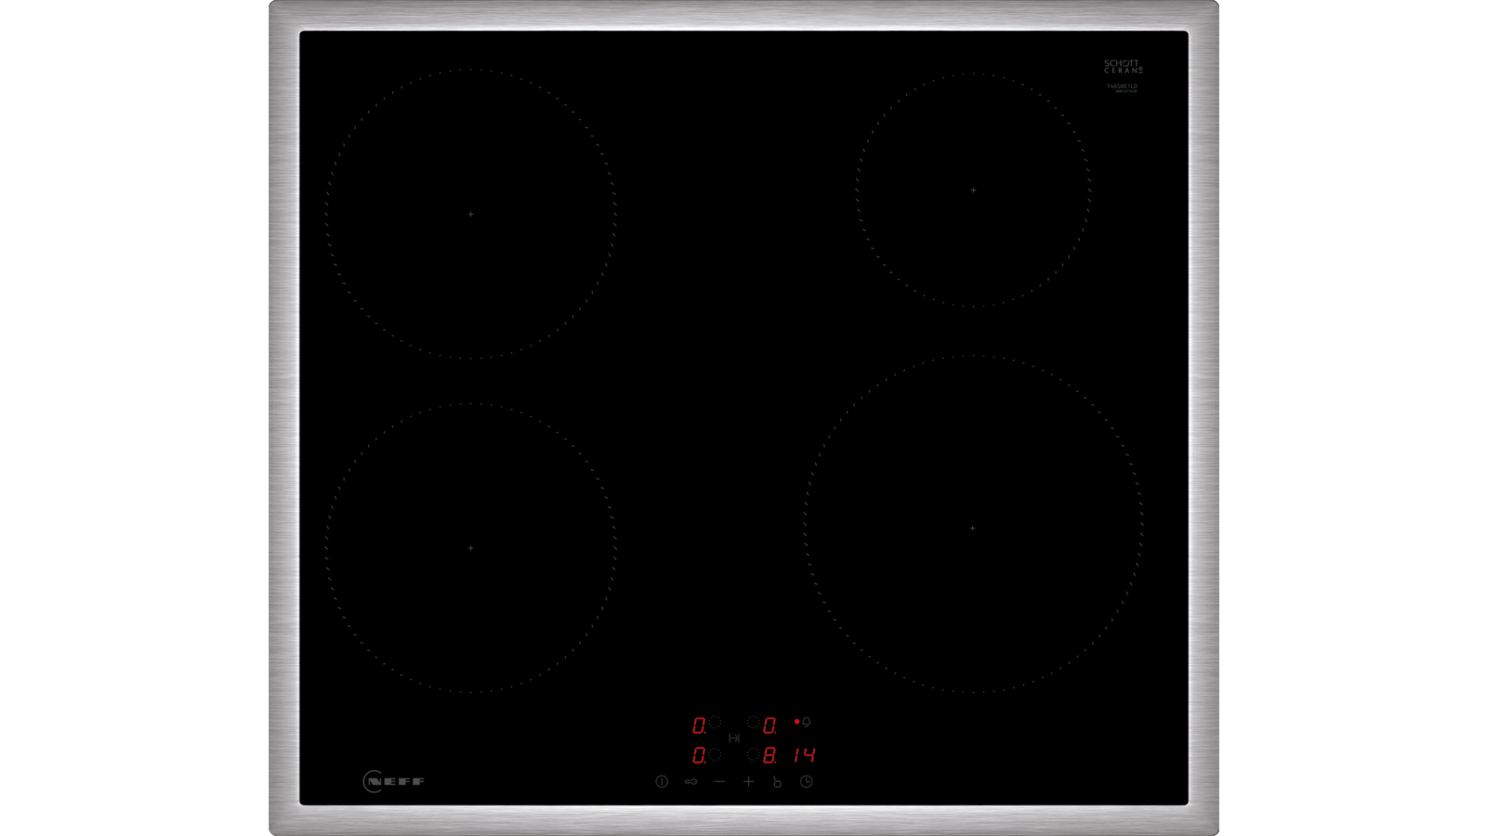Image resolution: width=1487 pixels, height=836 pixels.
Task: Tap the rear-right heat display showing 0
Action: pyautogui.click(x=770, y=725)
